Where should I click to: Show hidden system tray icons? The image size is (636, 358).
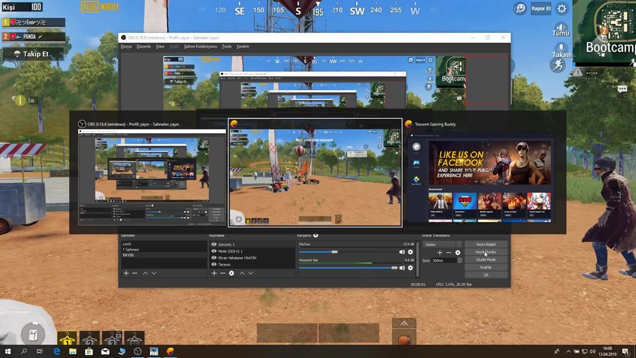(568, 351)
